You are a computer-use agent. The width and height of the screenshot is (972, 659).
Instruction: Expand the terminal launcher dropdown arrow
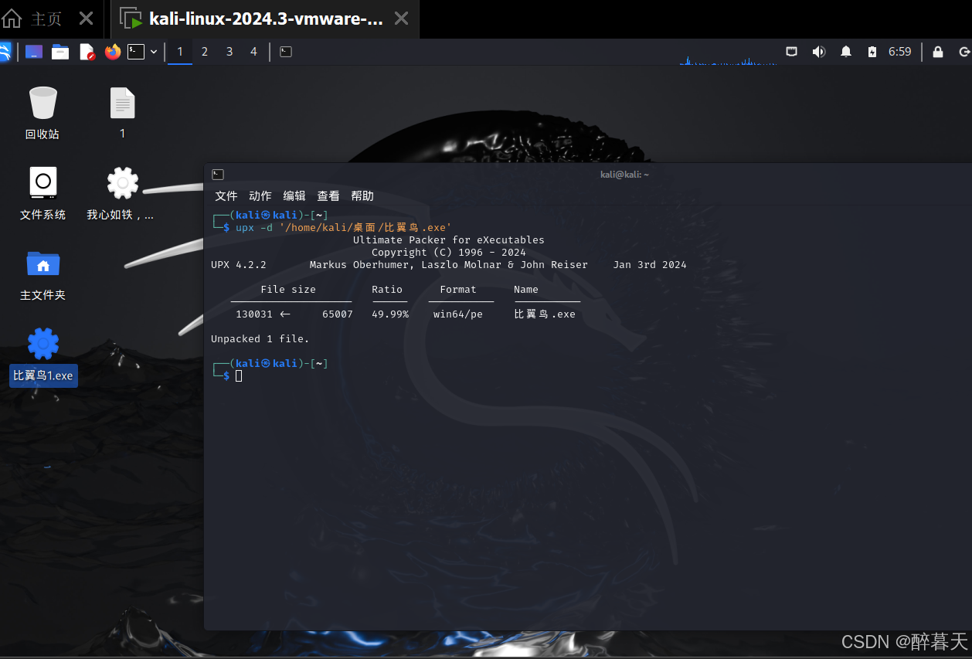[154, 52]
